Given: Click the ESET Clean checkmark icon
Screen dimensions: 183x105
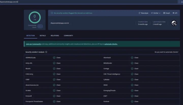Looking at the screenshot, I should (132, 96).
